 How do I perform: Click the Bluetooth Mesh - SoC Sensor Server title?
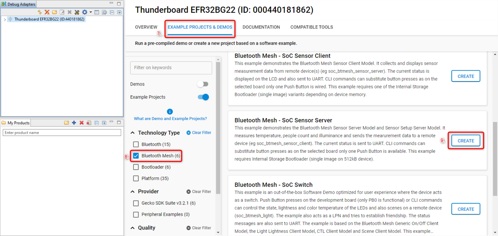click(283, 120)
